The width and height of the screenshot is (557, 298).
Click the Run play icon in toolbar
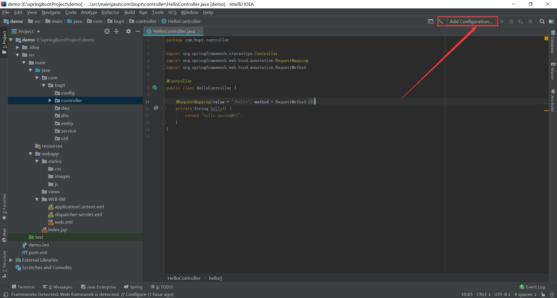tap(502, 21)
